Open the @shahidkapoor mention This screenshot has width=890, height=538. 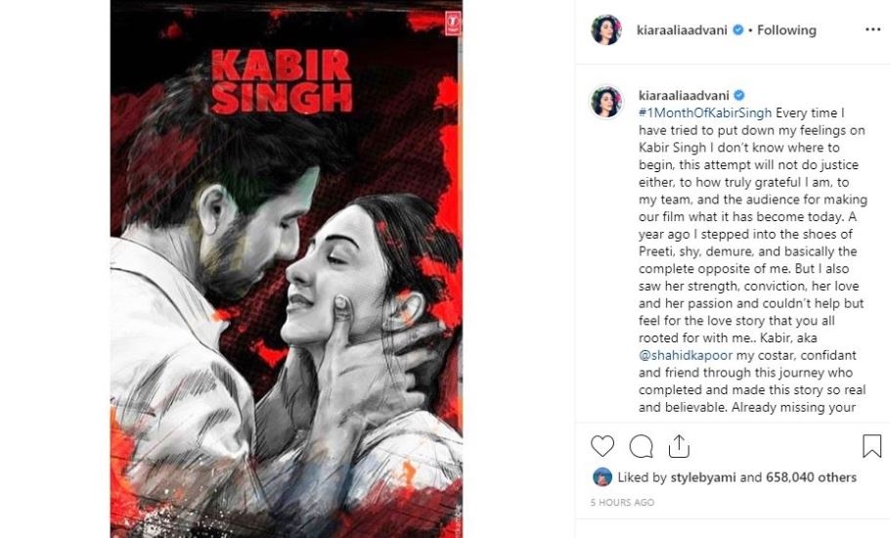(x=686, y=355)
